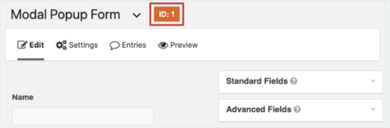Screen dimensions: 390x128
Task: Click the Standard Fields heading text
Action: (x=257, y=81)
